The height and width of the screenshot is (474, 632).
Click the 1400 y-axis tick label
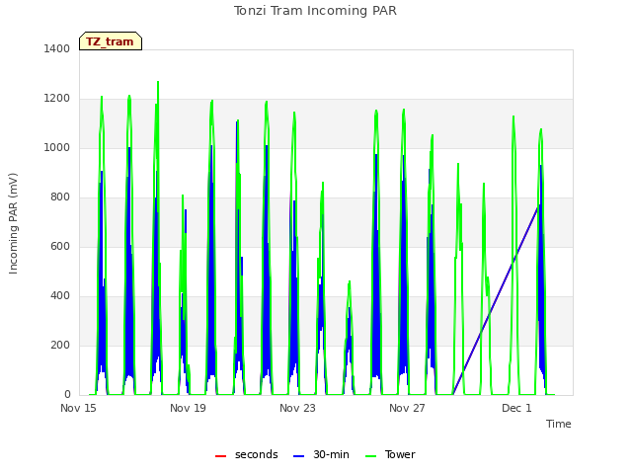pos(57,48)
